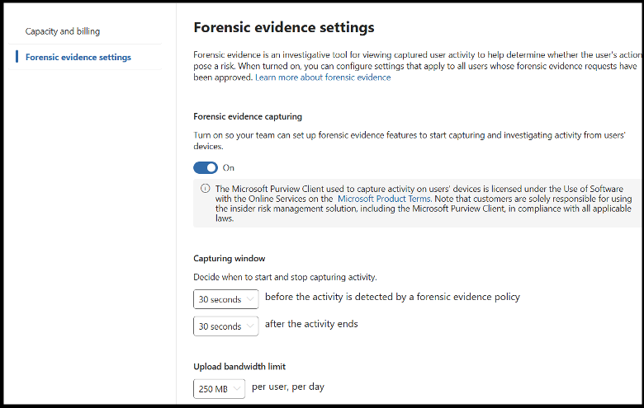The image size is (644, 408).
Task: Turn off Forensic evidence capturing toggle
Action: coord(206,167)
